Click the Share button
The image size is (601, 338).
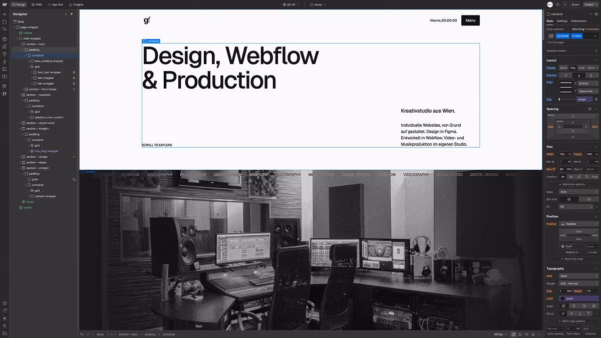pos(575,5)
